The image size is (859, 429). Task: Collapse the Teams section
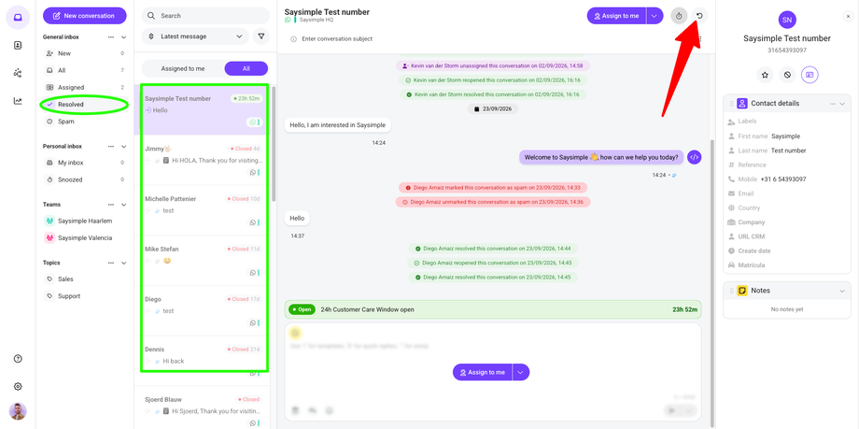tap(124, 205)
